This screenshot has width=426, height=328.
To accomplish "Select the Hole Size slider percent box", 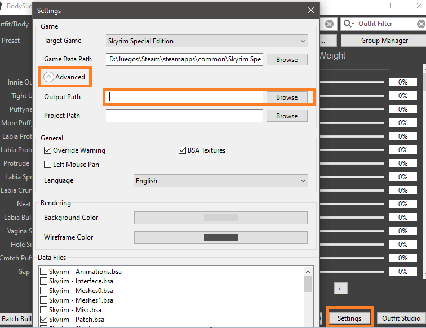I will pyautogui.click(x=403, y=244).
